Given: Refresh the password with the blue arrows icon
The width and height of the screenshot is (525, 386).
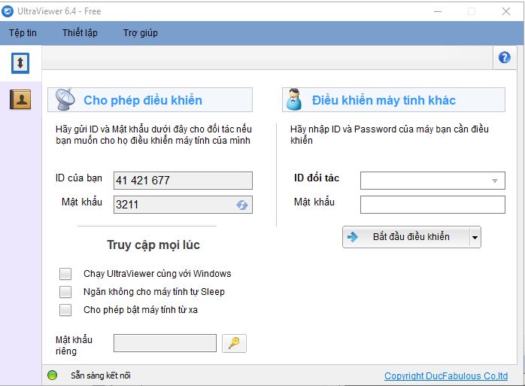Looking at the screenshot, I should tap(242, 205).
